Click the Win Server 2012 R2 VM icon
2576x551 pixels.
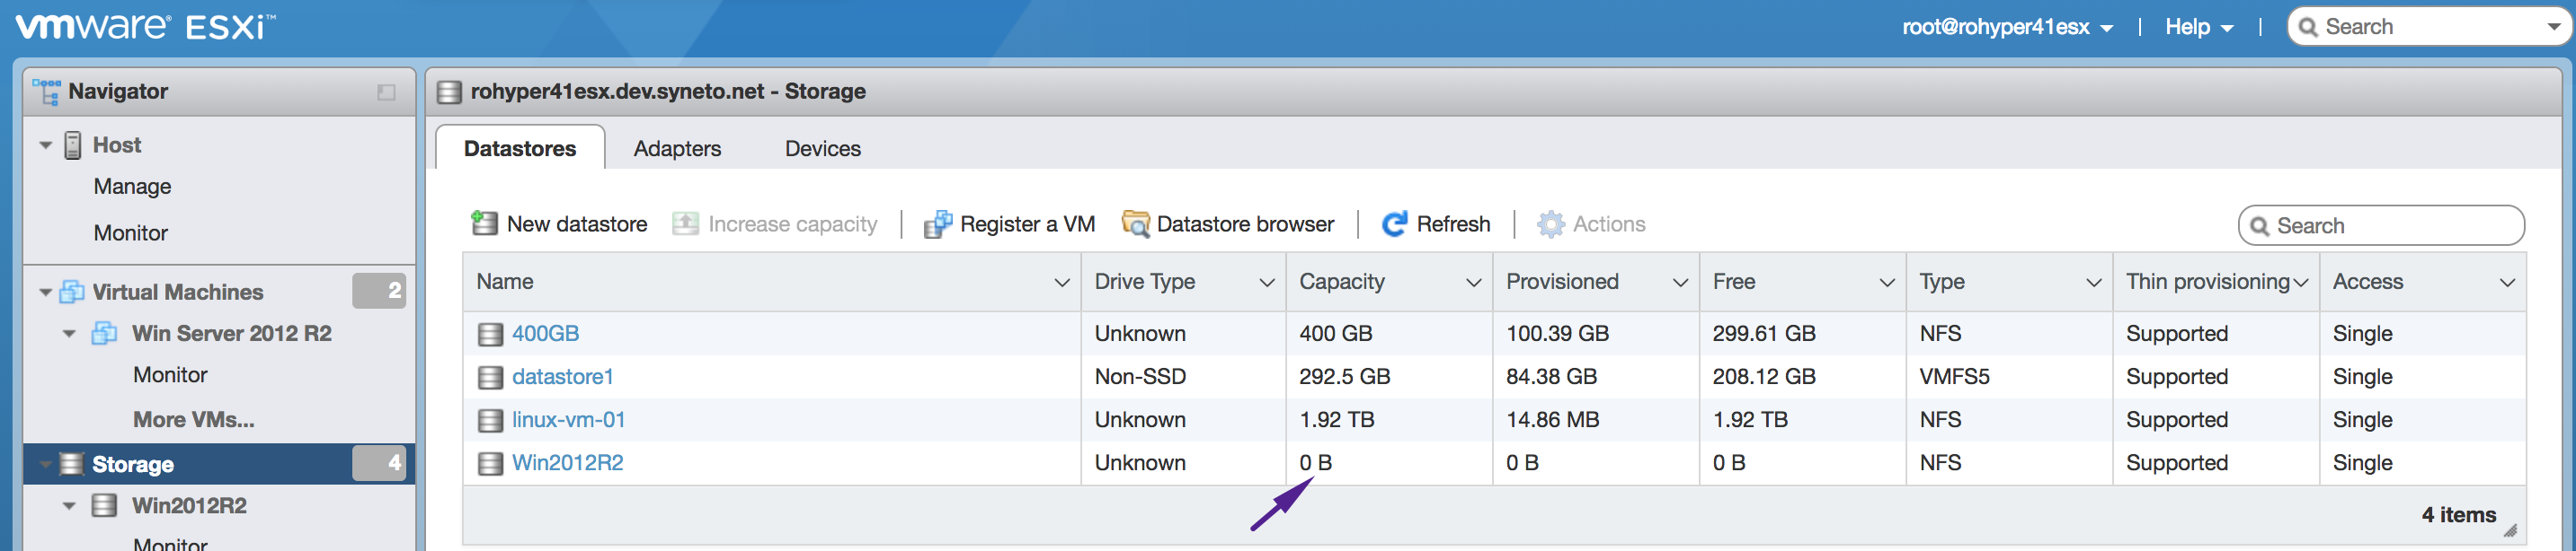click(104, 334)
